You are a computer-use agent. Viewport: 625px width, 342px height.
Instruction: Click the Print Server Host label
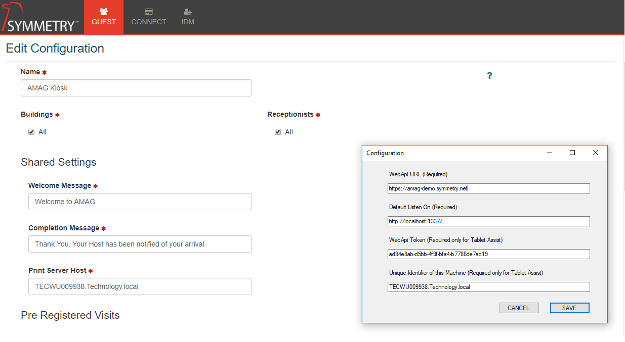point(57,270)
